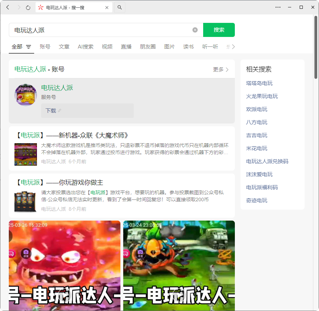This screenshot has width=319, height=311.
Task: Go back using the back arrow
Action: (8, 7)
